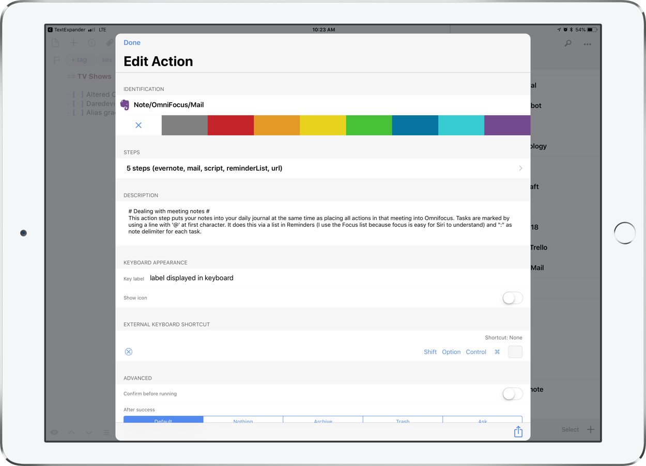Toggle Option modifier for shortcut
Screen dimensions: 646x466
(451, 352)
